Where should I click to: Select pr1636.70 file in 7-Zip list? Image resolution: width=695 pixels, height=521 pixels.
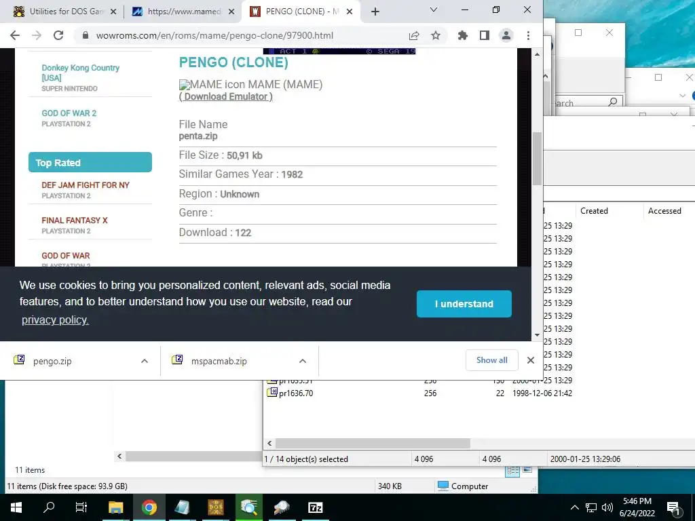pyautogui.click(x=296, y=393)
